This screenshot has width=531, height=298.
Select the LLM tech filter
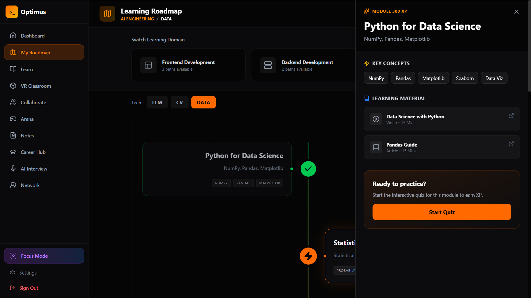click(157, 102)
